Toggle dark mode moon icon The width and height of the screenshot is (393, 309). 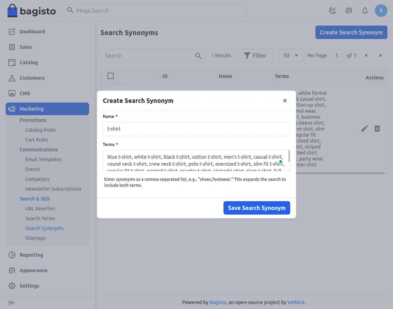tap(333, 11)
